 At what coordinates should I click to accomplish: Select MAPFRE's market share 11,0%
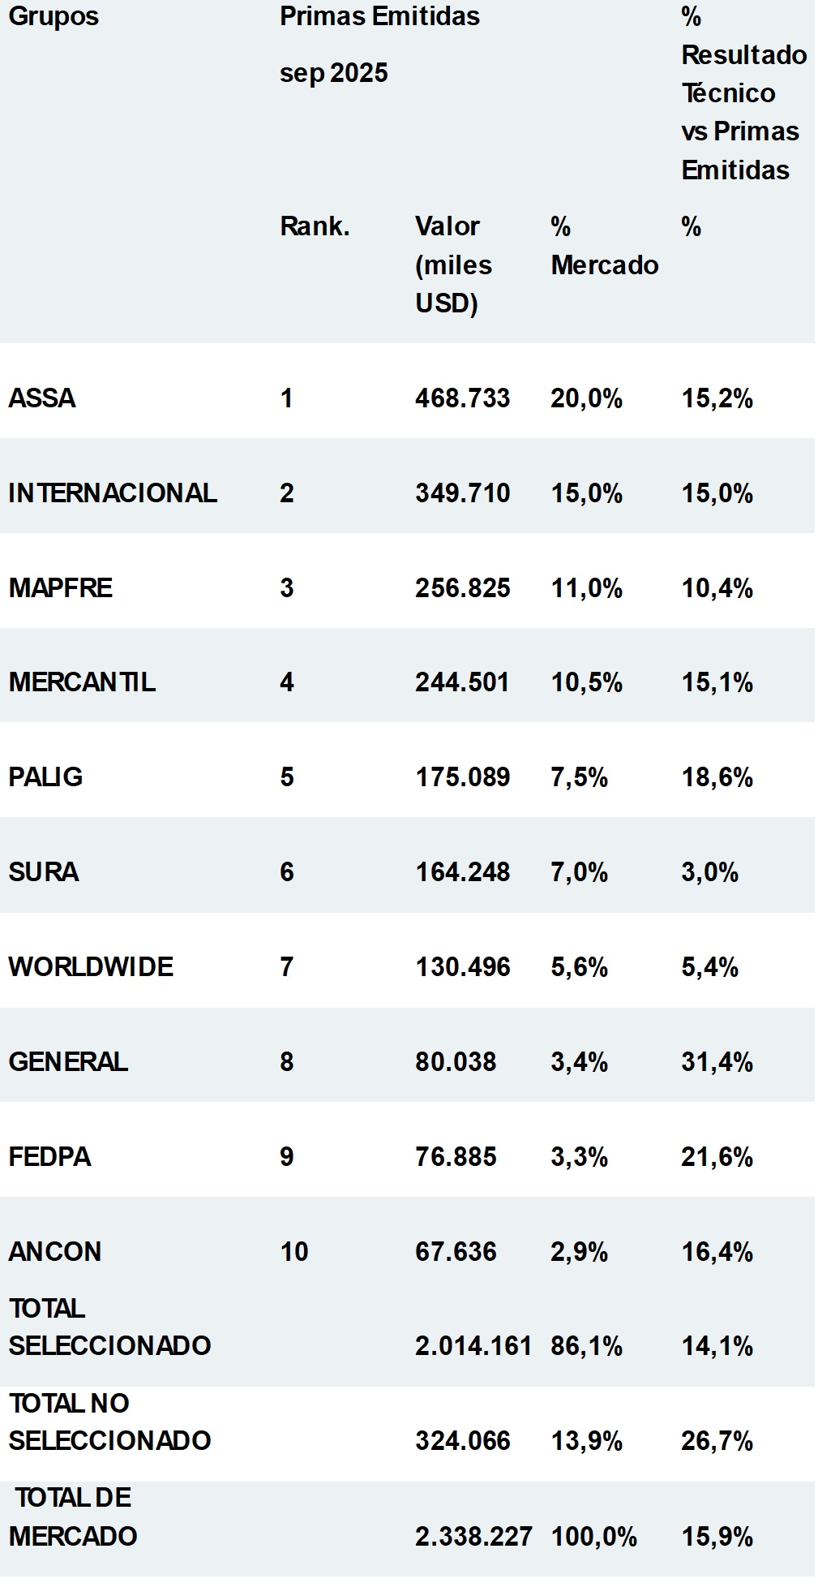[x=586, y=588]
